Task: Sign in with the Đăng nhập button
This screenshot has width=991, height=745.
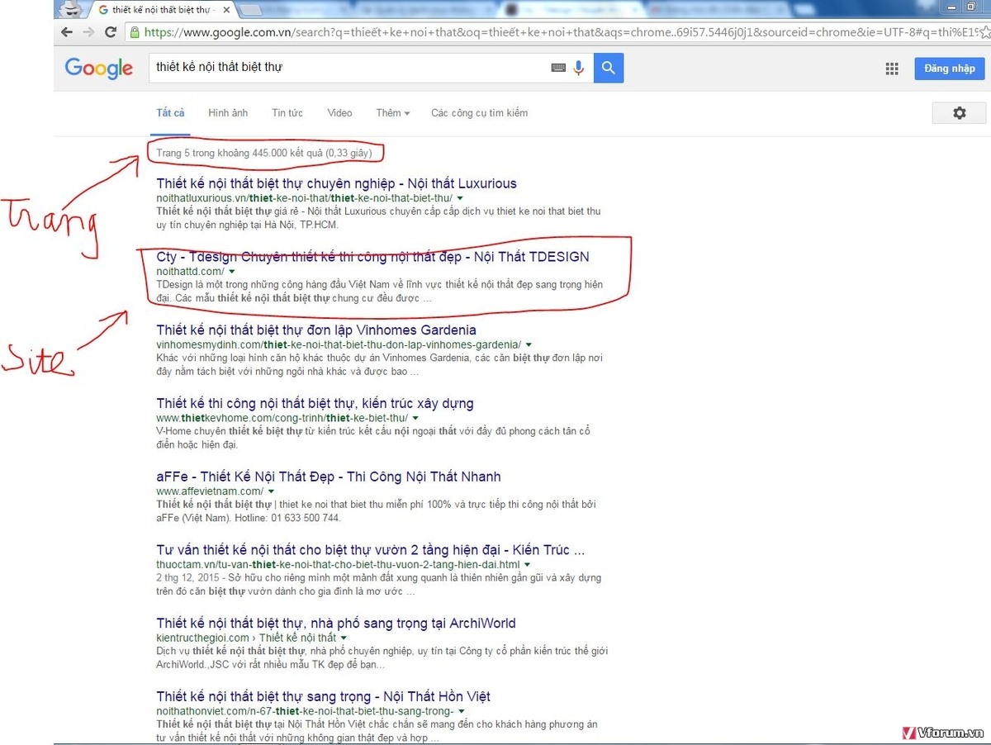Action: pyautogui.click(x=950, y=69)
